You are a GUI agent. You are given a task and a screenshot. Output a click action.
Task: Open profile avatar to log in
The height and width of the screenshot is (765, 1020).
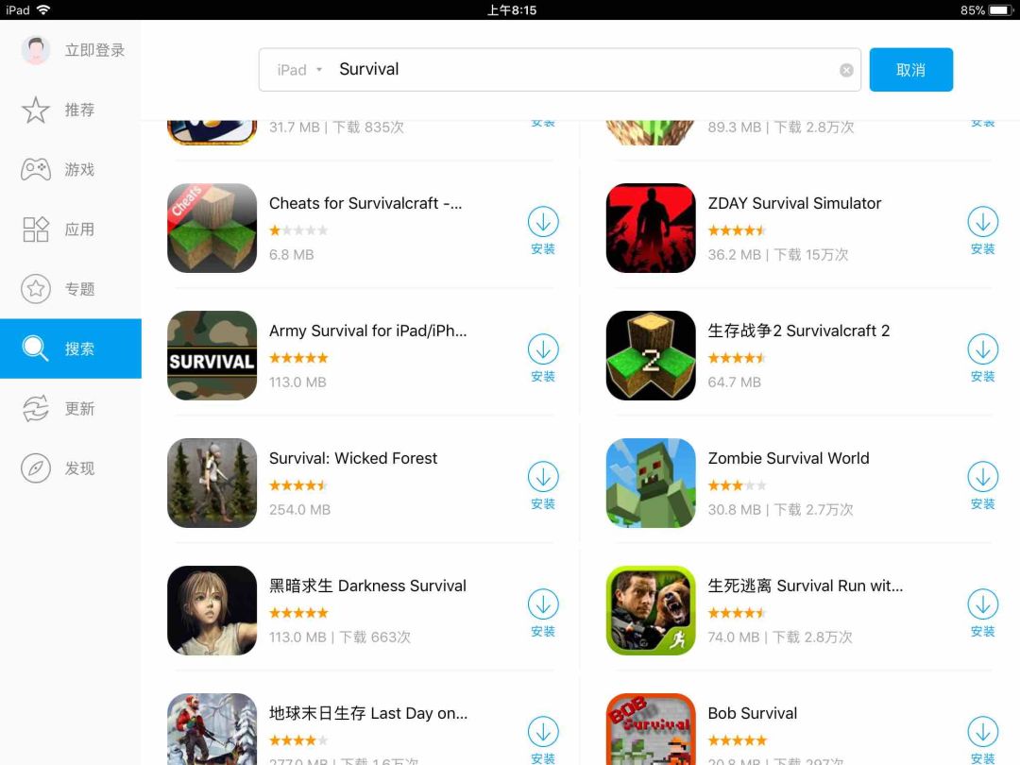[x=36, y=50]
